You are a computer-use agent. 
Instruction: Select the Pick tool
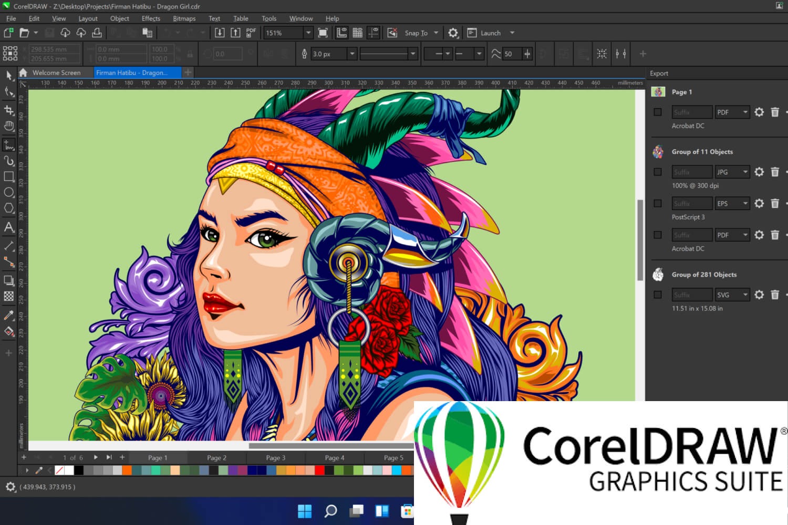click(9, 75)
